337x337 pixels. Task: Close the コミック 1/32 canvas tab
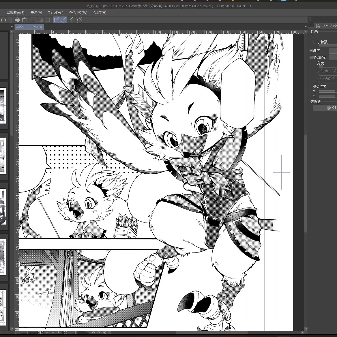tap(41, 27)
